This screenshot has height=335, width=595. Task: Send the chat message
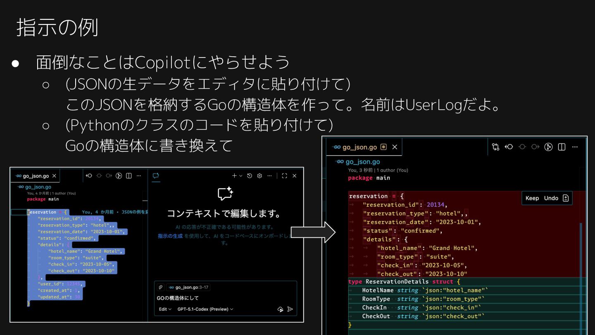tap(290, 309)
